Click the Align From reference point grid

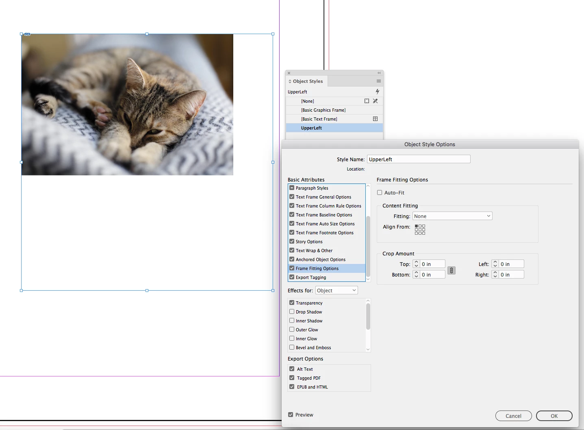tap(420, 229)
